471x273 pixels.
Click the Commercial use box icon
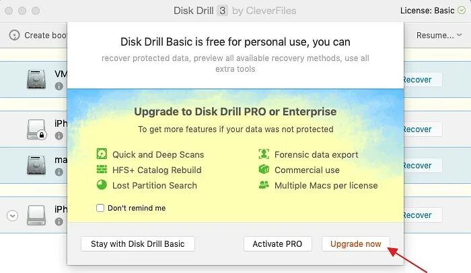pos(264,169)
